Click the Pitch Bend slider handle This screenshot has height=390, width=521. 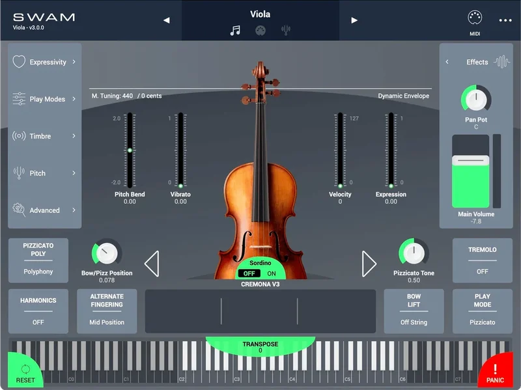pyautogui.click(x=130, y=150)
